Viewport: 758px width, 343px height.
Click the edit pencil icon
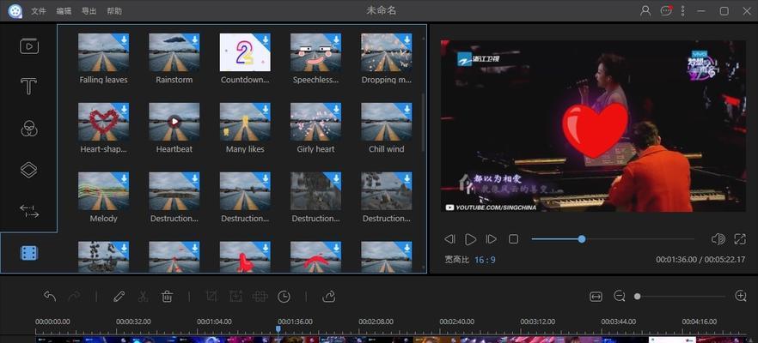[x=119, y=296]
